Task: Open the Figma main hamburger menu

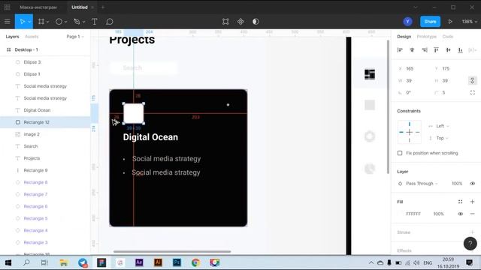Action: coord(7,22)
